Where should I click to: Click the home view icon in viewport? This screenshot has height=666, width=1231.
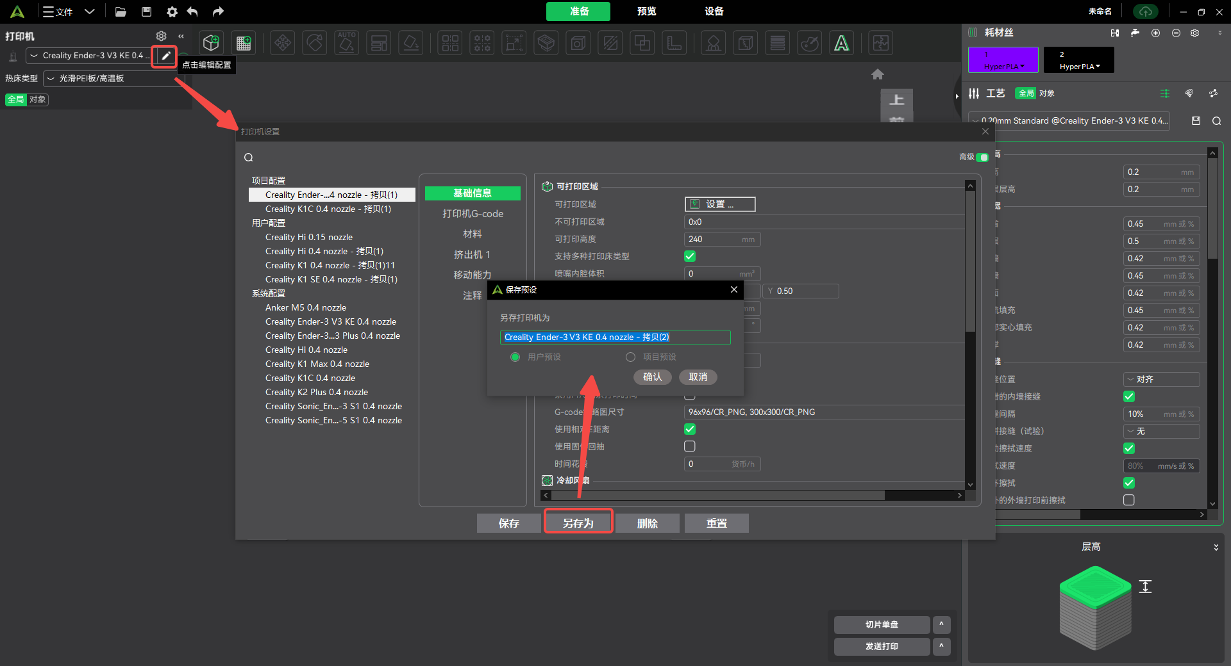[x=878, y=74]
